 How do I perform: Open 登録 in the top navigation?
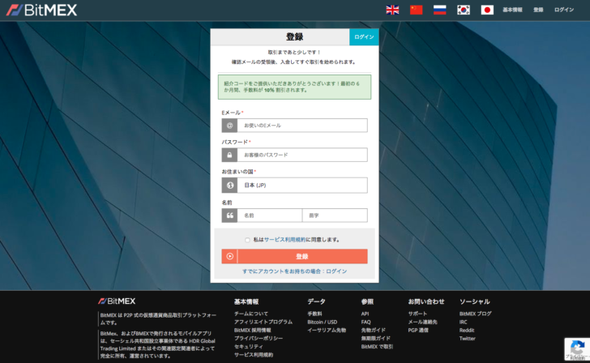click(538, 10)
